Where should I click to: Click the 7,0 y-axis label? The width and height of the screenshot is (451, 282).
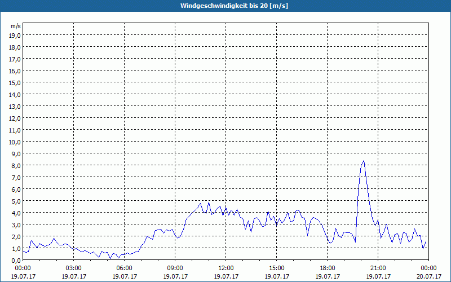tap(17, 178)
